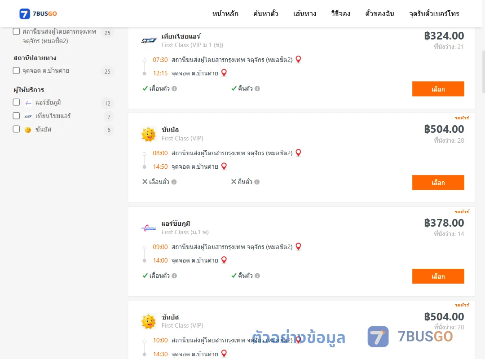Select the ฿378.00 แอร์ชัยภูมิ trip with เลือก
The width and height of the screenshot is (485, 359).
click(438, 276)
